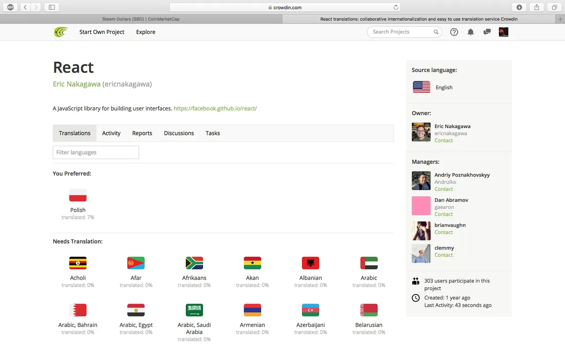Click the Search Projects field
This screenshot has height=353, width=565.
pyautogui.click(x=404, y=32)
